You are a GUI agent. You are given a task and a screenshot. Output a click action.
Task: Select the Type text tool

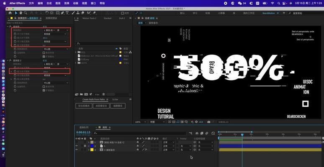67,13
